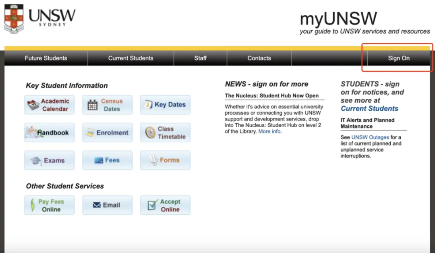Click Accept Online checkmark button
The image size is (435, 253).
(165, 205)
